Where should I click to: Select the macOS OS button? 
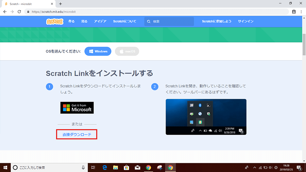tap(127, 51)
